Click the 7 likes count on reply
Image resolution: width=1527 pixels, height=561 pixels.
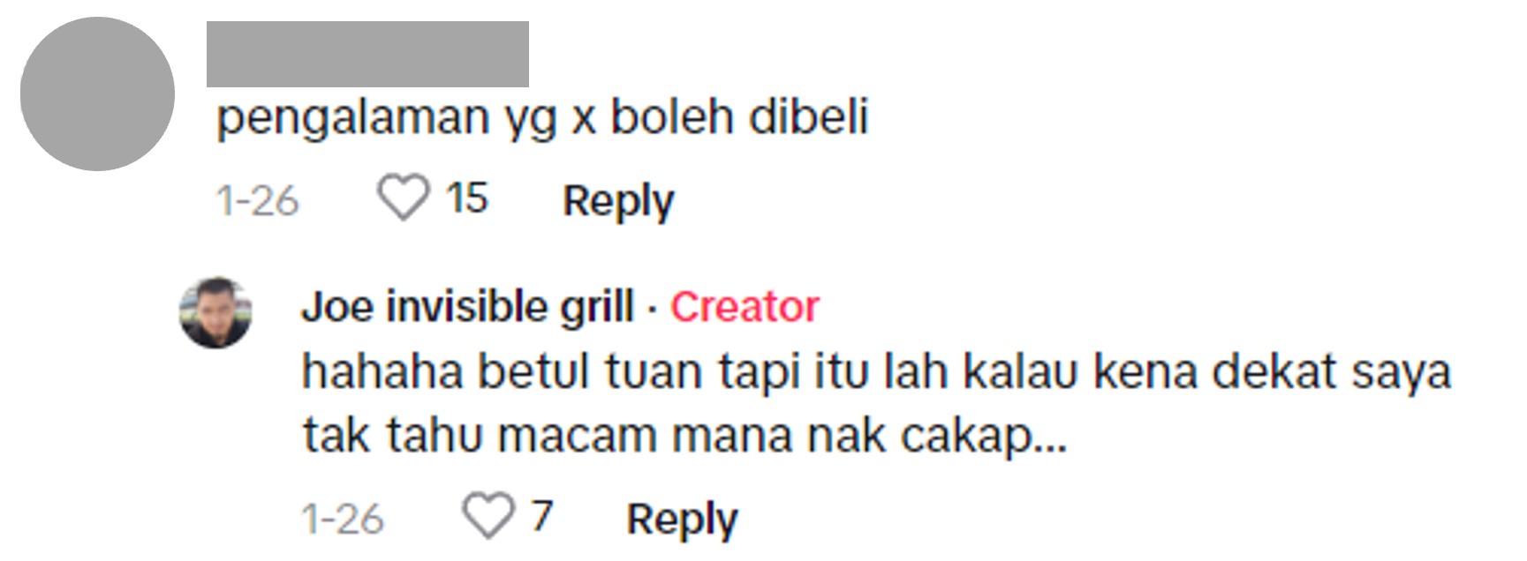[x=541, y=516]
